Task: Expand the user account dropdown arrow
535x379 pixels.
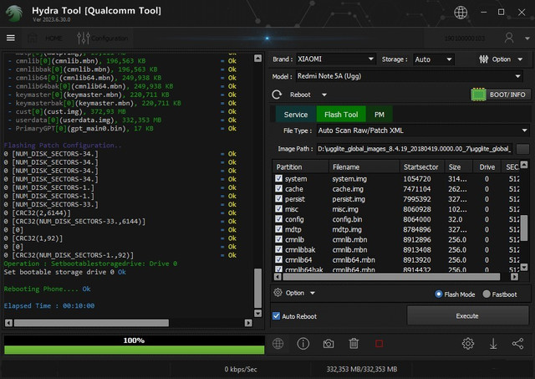Action: click(x=527, y=38)
